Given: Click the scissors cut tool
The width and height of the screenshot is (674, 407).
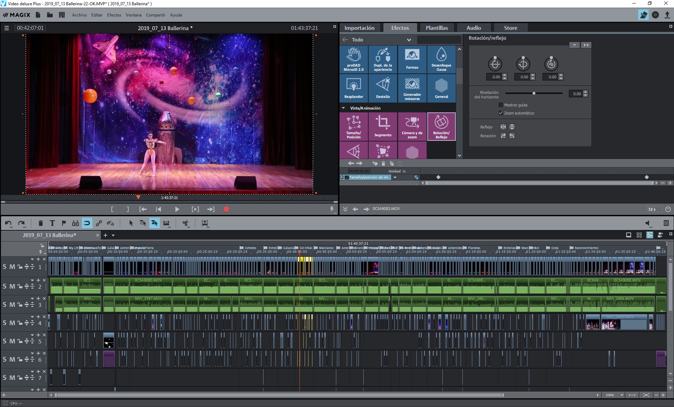Looking at the screenshot, I should pos(186,223).
